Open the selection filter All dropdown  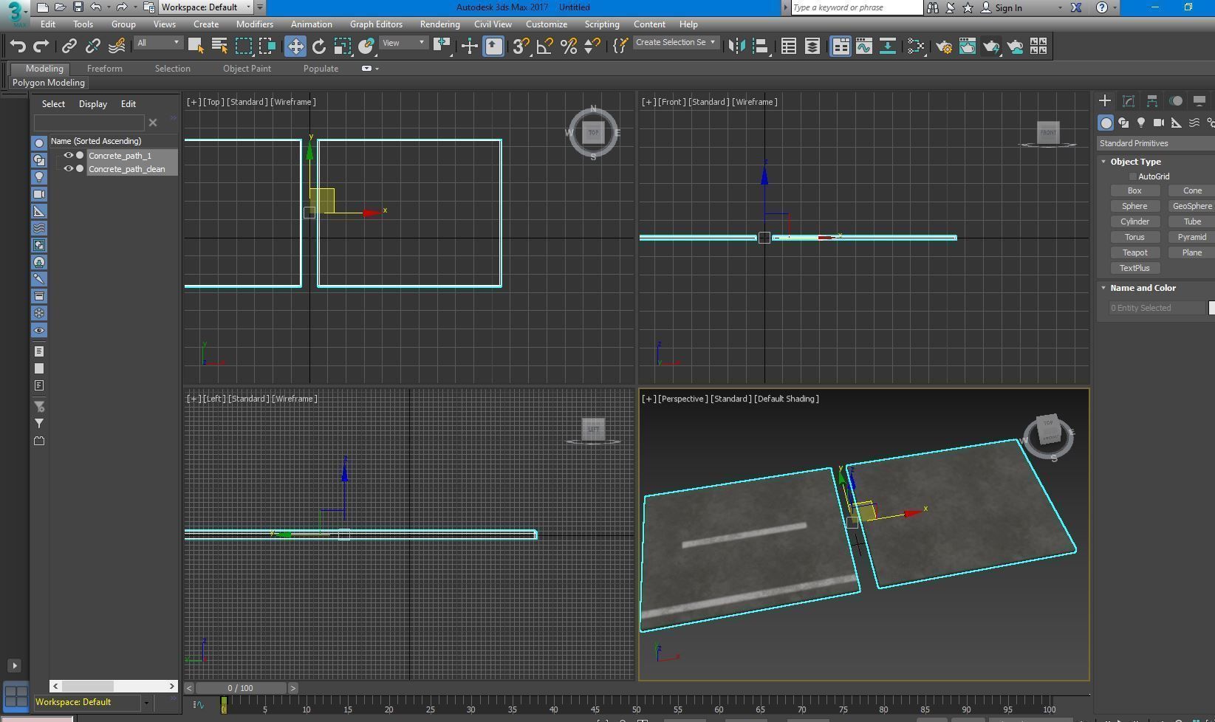coord(158,43)
